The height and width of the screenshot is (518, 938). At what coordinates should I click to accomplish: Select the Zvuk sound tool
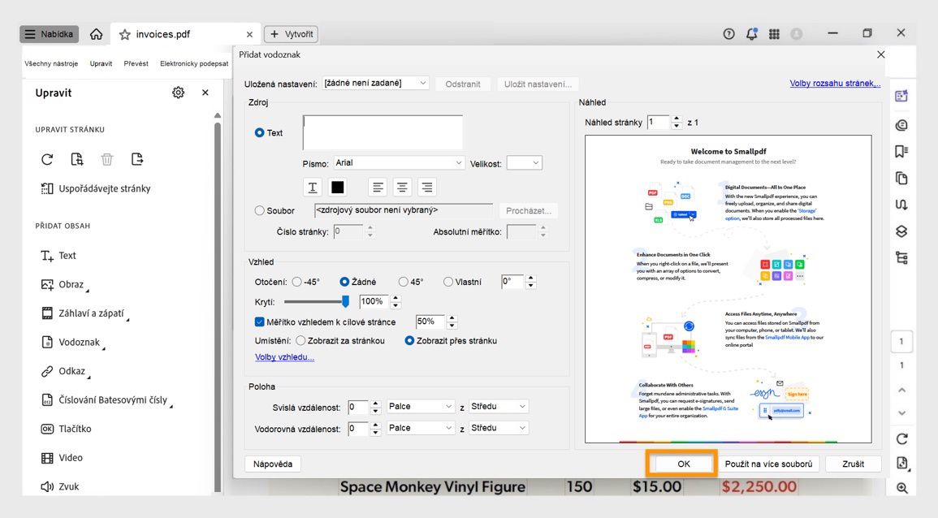click(x=60, y=486)
